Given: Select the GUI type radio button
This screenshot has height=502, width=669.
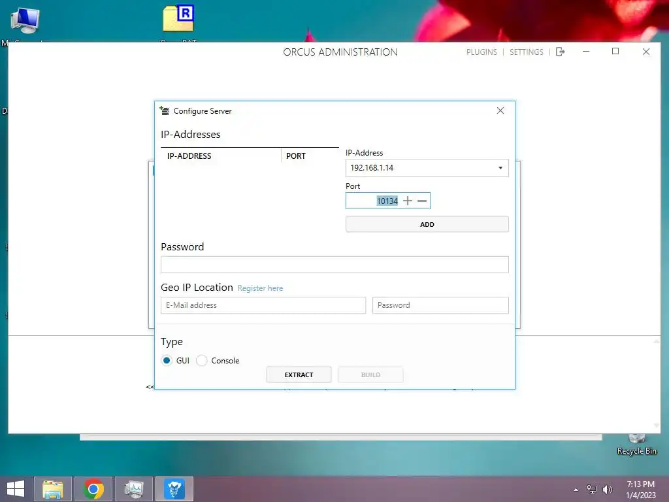Looking at the screenshot, I should pyautogui.click(x=167, y=360).
